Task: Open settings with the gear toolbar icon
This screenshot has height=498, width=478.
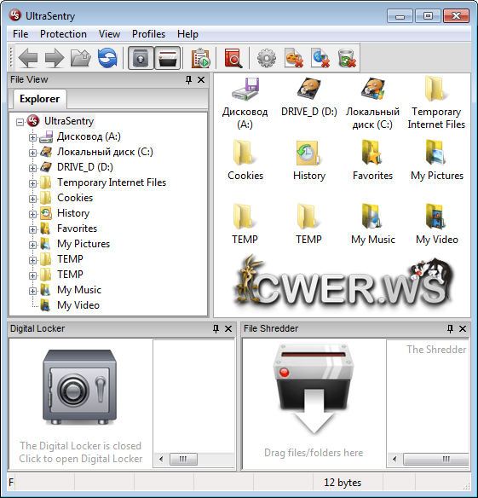Action: 267,58
